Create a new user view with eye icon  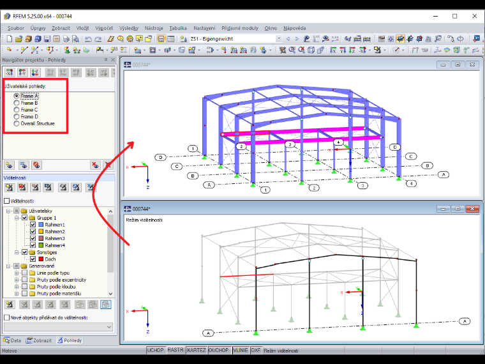10,165
